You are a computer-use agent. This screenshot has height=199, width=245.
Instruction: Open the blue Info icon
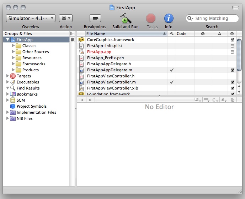169,18
